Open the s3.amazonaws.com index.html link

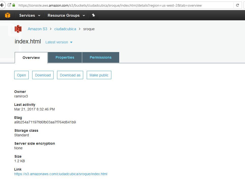(61, 174)
